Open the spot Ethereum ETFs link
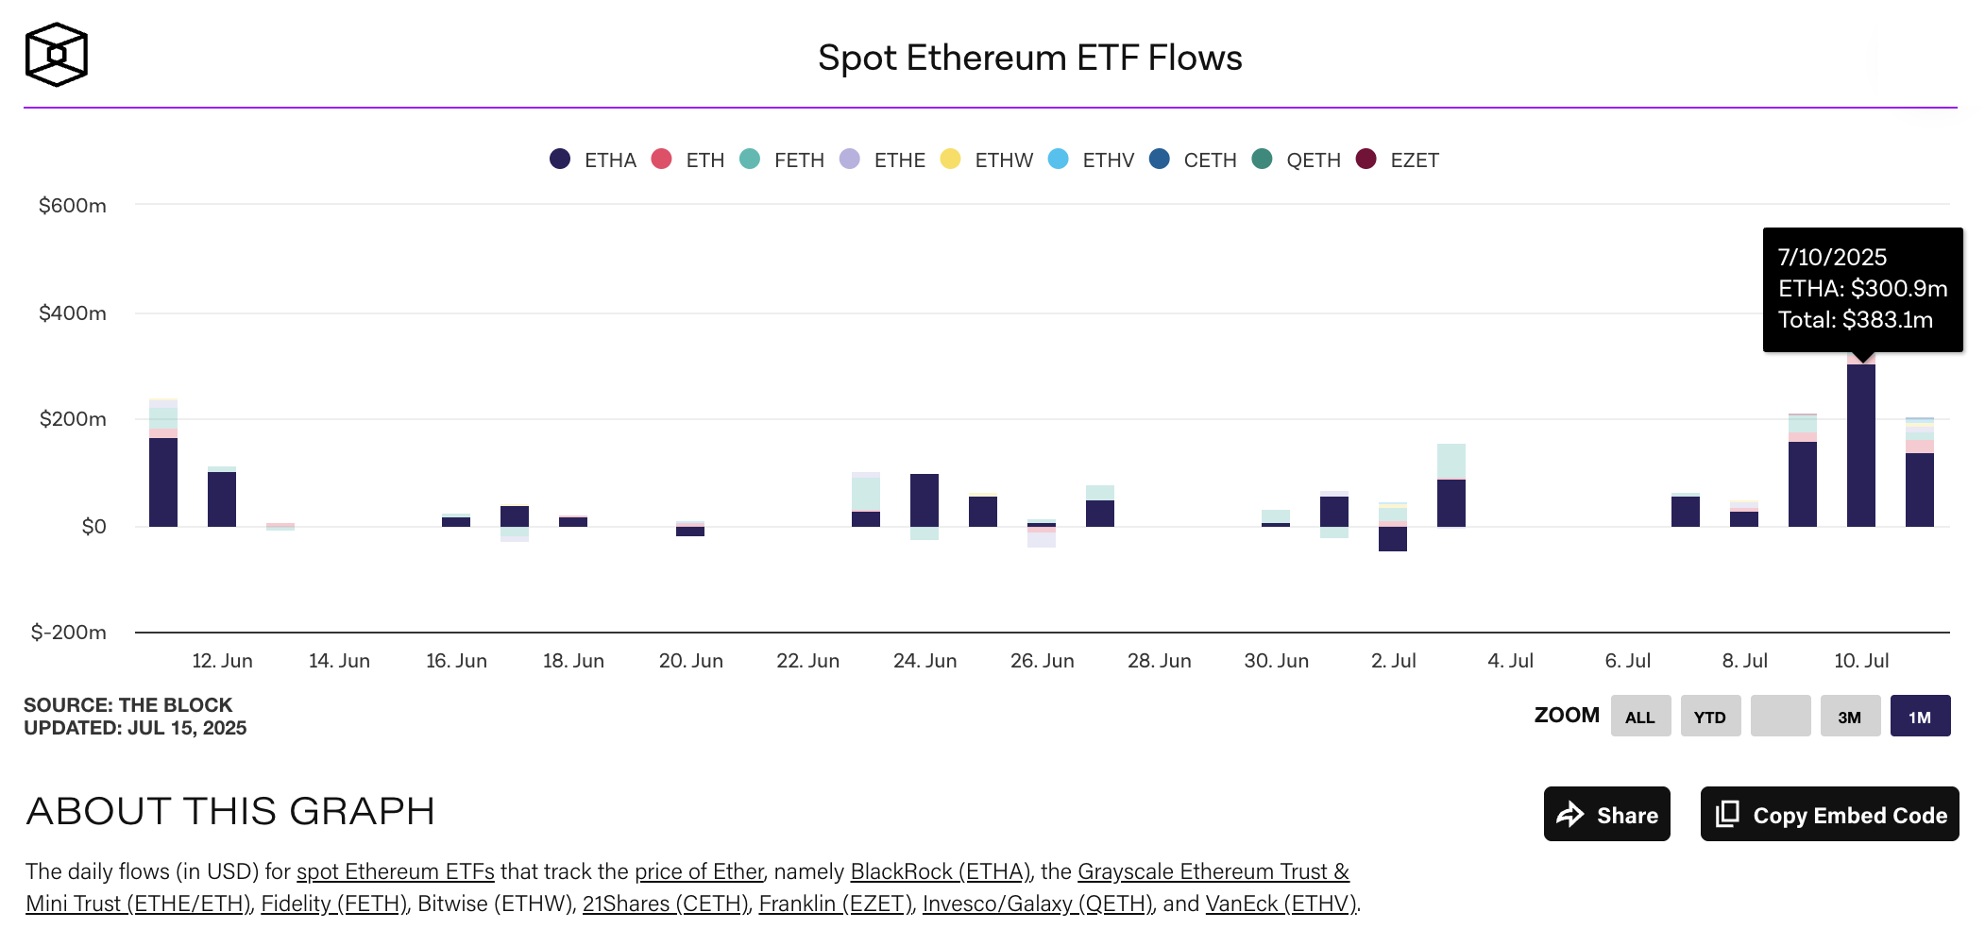This screenshot has height=946, width=1985. tap(395, 871)
